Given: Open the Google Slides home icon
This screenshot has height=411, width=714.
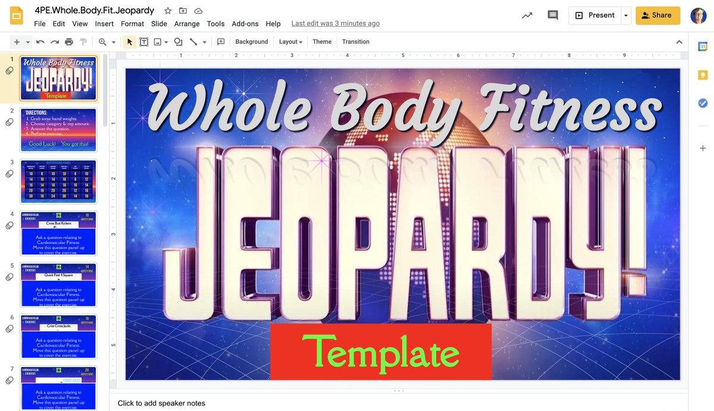Looking at the screenshot, I should 17,15.
